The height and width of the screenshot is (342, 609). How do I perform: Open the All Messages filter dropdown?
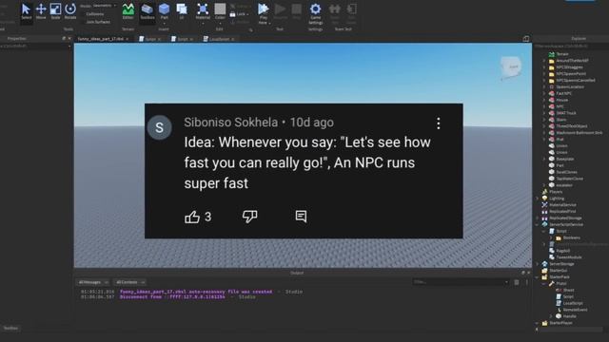point(93,282)
